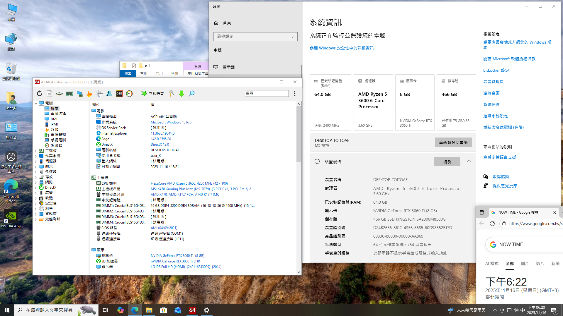Click the 重新命名此電腦 button

pos(453,142)
